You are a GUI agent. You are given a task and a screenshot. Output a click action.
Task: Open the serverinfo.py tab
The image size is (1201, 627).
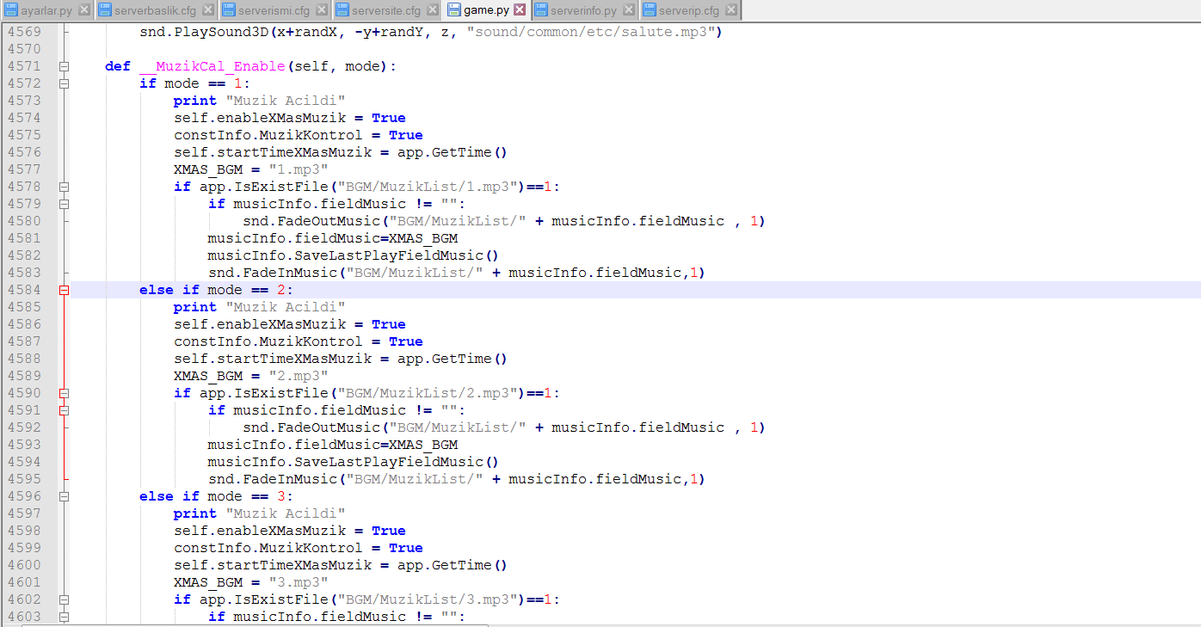584,10
